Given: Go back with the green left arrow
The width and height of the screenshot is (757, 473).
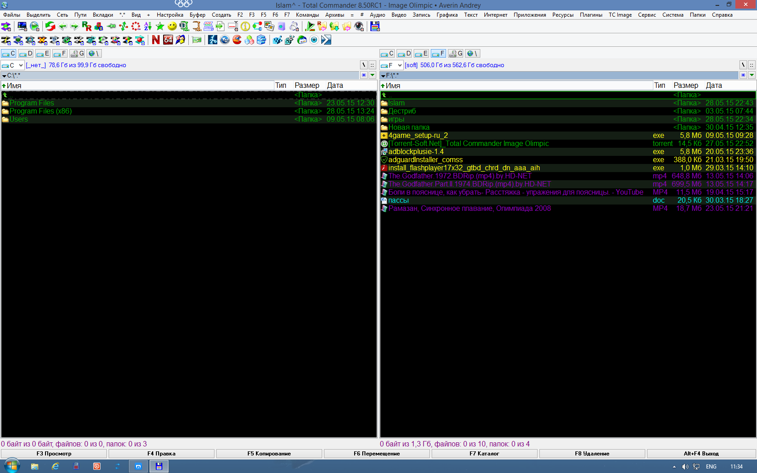Looking at the screenshot, I should click(x=63, y=27).
